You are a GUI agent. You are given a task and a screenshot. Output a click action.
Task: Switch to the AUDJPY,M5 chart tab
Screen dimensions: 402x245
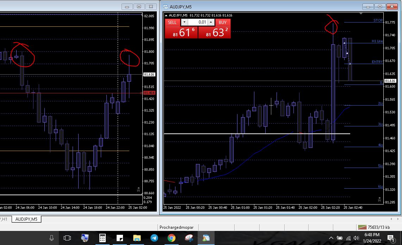pyautogui.click(x=26, y=219)
